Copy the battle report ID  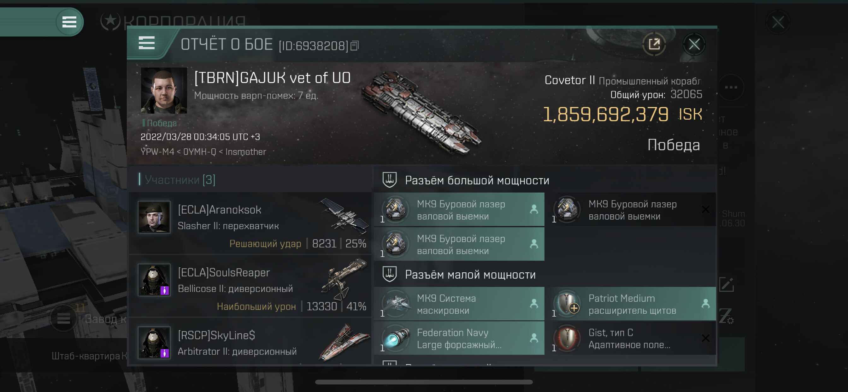[x=355, y=46]
